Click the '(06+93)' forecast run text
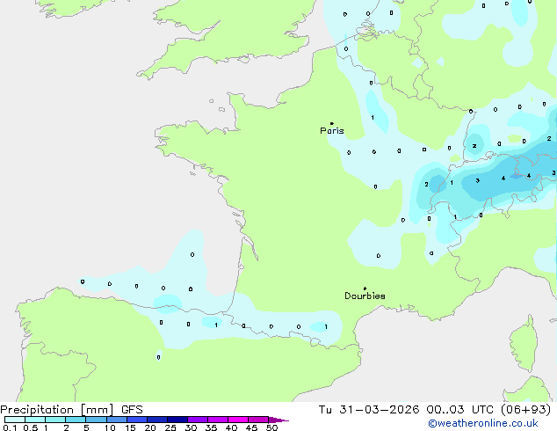This screenshot has width=557, height=431. click(525, 410)
